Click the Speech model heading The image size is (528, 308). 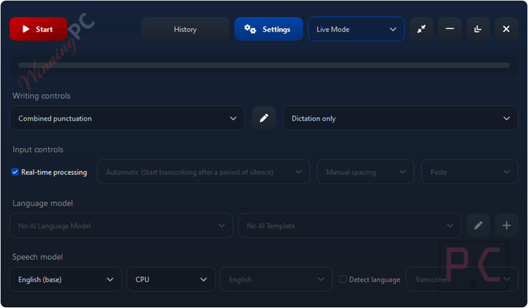tap(38, 257)
